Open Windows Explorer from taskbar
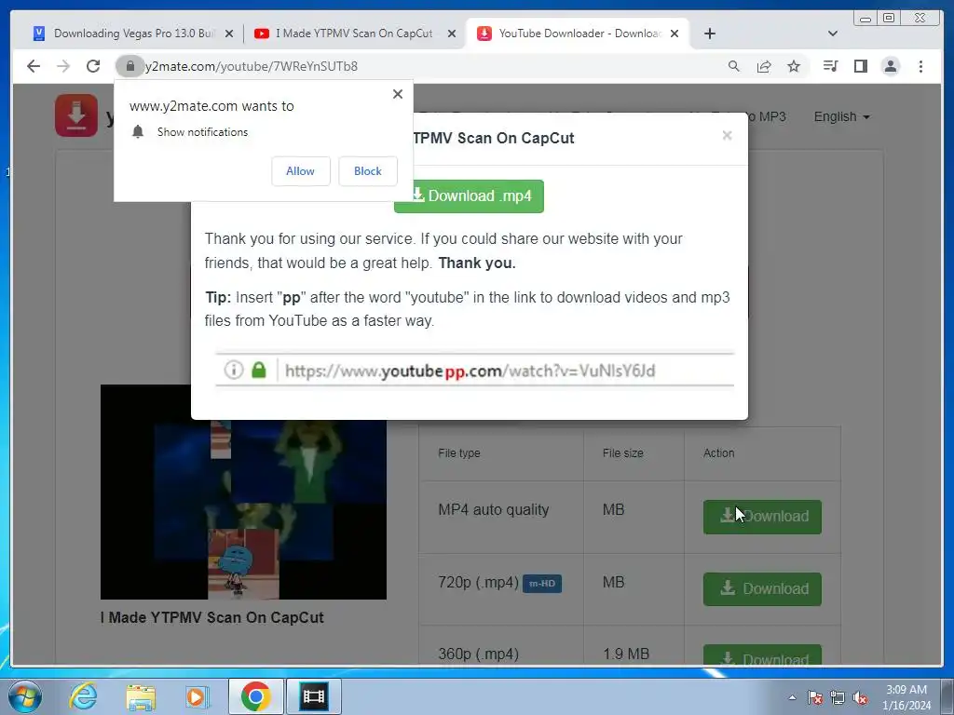The width and height of the screenshot is (954, 715). [141, 696]
